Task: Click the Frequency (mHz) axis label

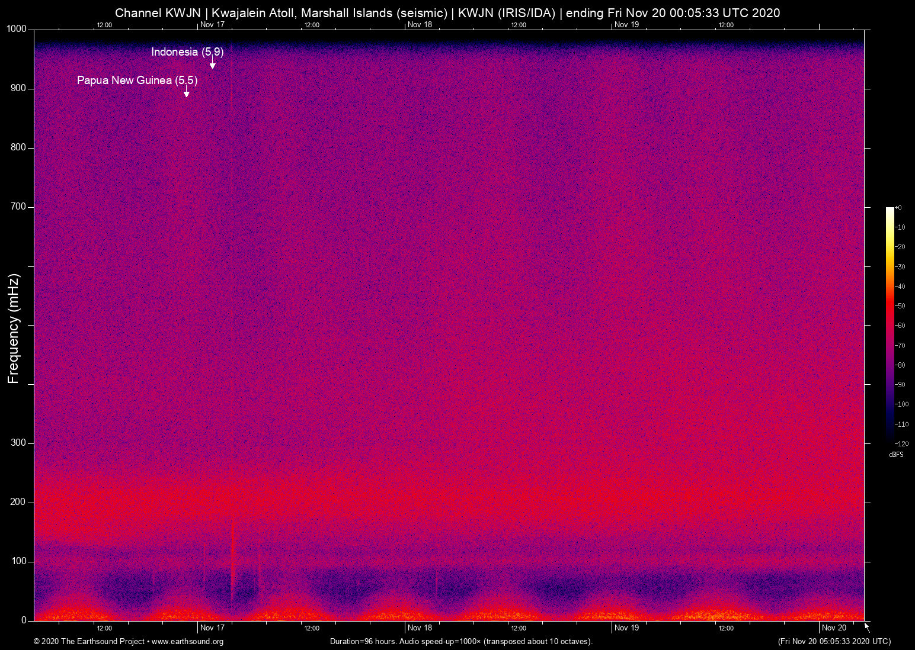Action: click(12, 328)
